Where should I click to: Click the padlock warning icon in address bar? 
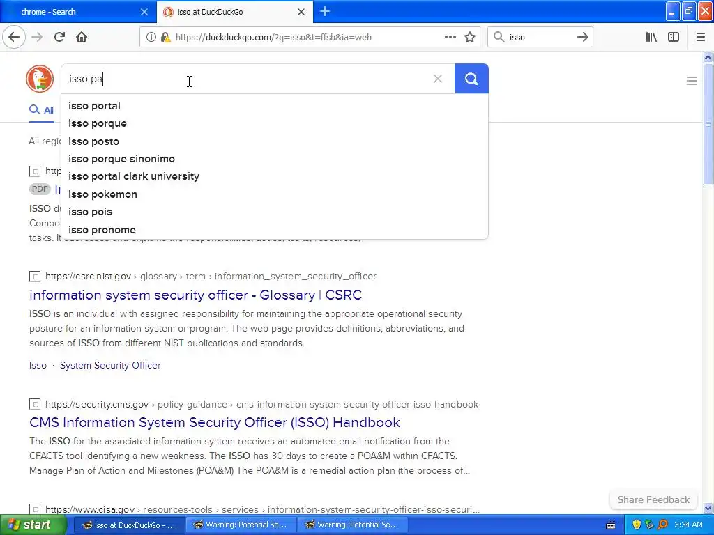tap(166, 38)
